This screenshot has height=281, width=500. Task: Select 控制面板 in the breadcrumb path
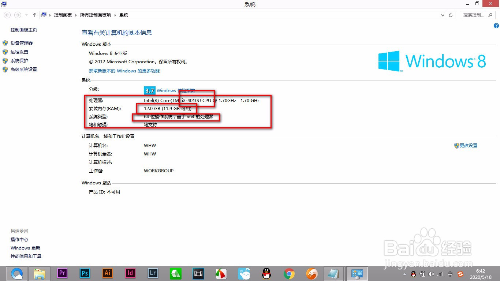click(63, 15)
